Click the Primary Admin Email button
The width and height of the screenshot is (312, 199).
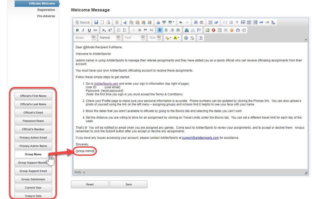33,138
